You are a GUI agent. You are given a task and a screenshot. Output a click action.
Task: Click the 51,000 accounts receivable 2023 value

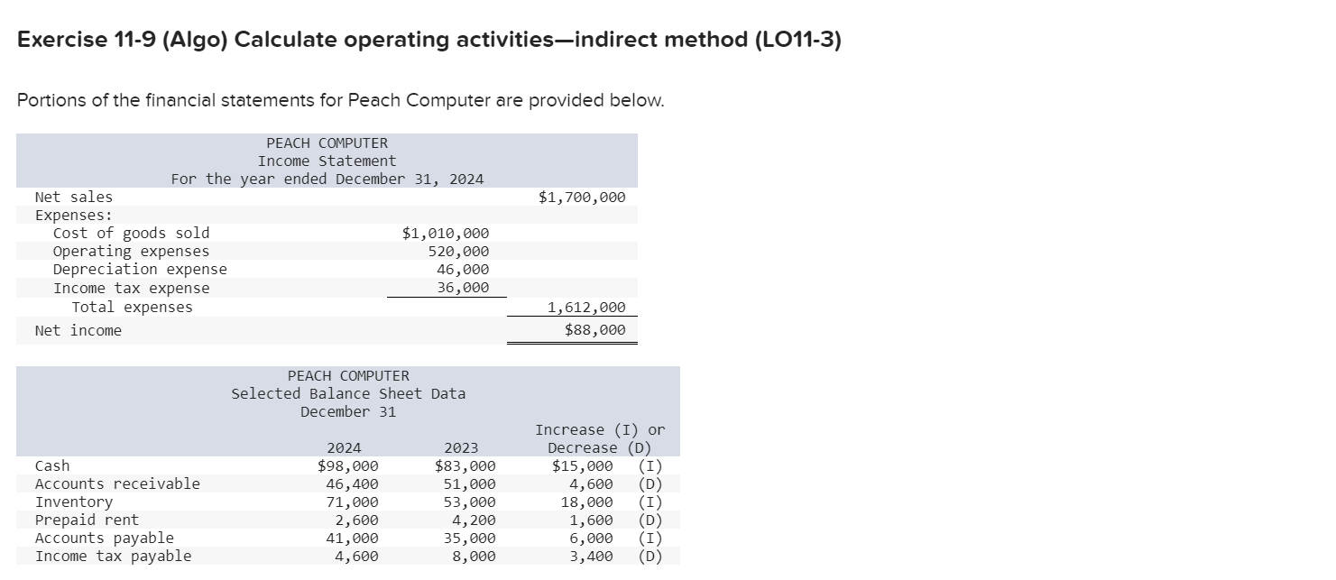pyautogui.click(x=469, y=483)
